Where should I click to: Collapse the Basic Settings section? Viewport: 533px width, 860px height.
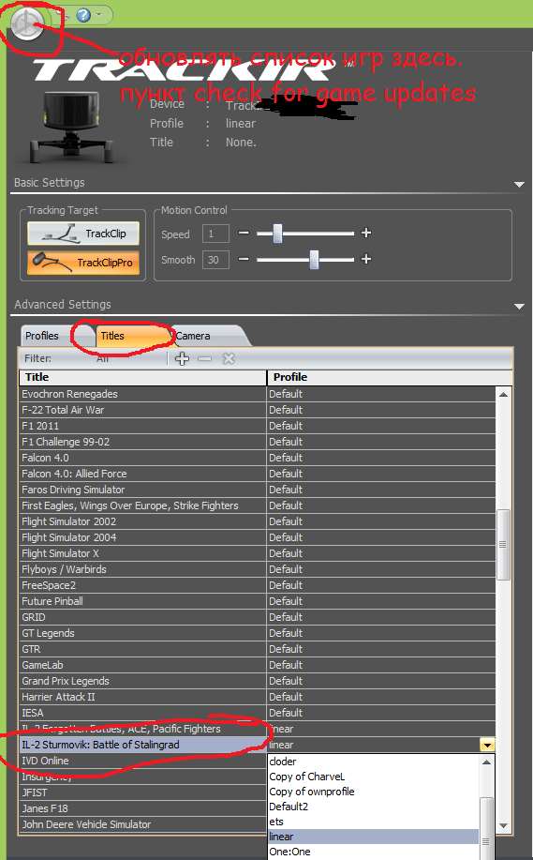519,184
